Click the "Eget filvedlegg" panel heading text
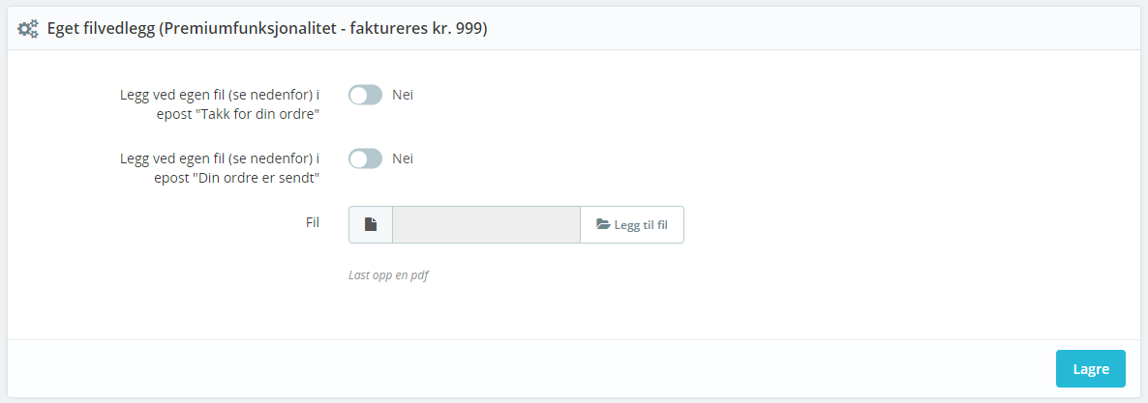This screenshot has height=403, width=1148. pyautogui.click(x=101, y=29)
